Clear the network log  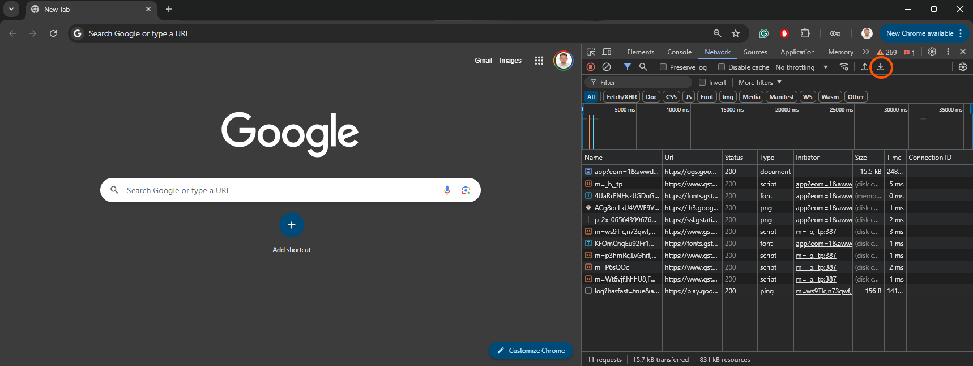coord(607,67)
